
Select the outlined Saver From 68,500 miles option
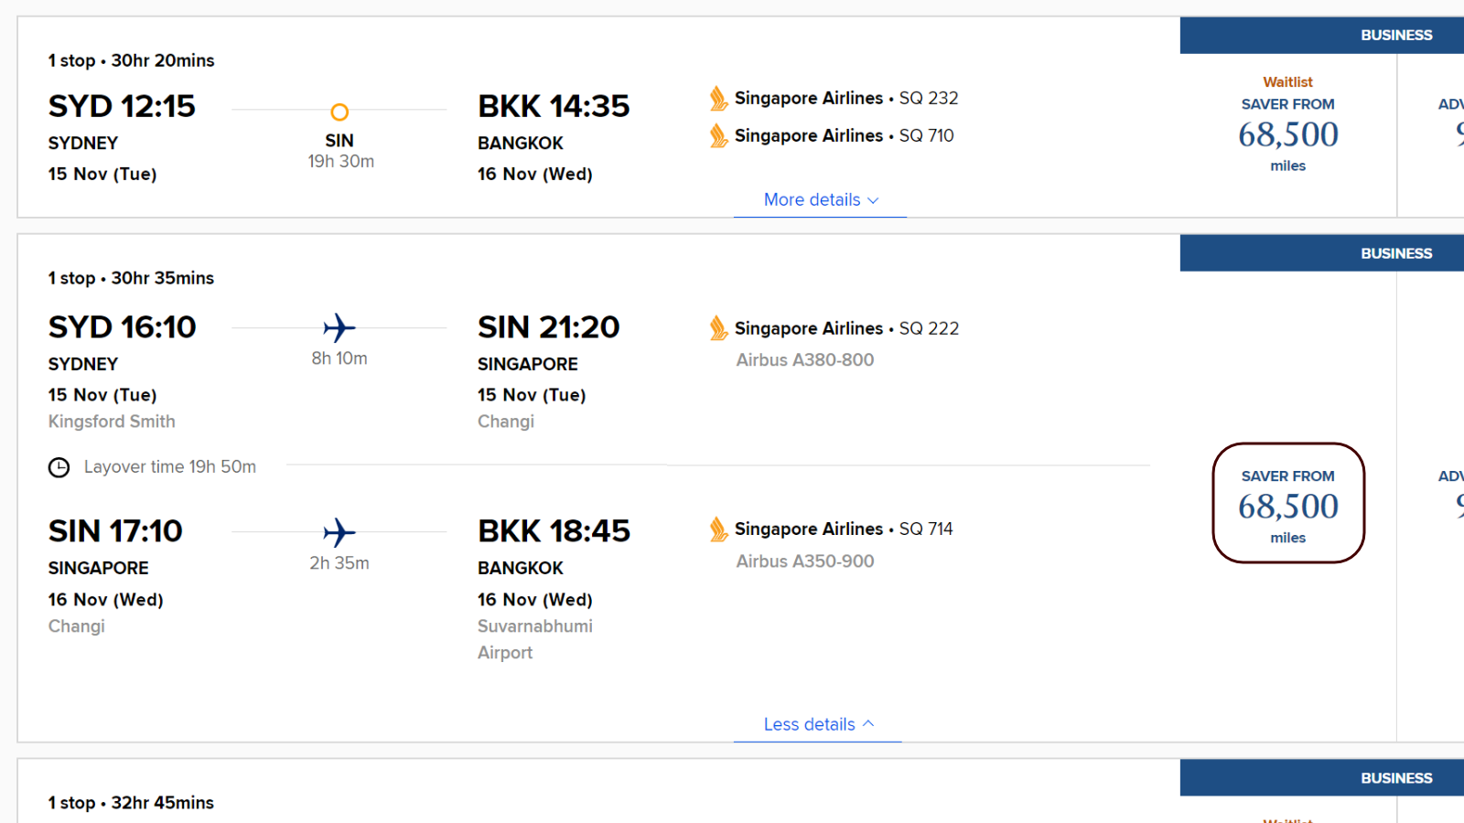(x=1288, y=503)
